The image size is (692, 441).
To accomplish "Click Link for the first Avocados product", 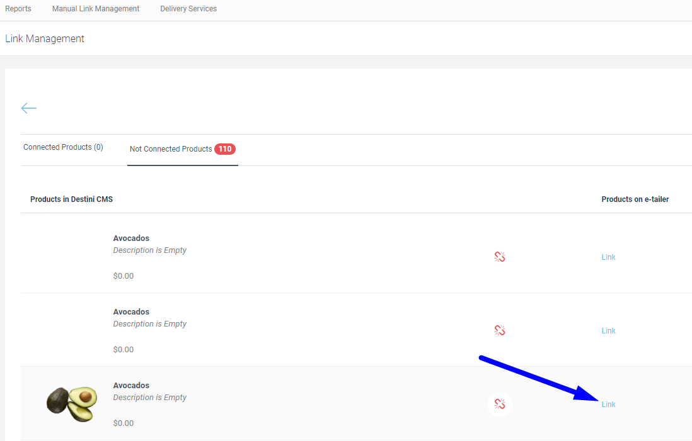I will pyautogui.click(x=608, y=257).
